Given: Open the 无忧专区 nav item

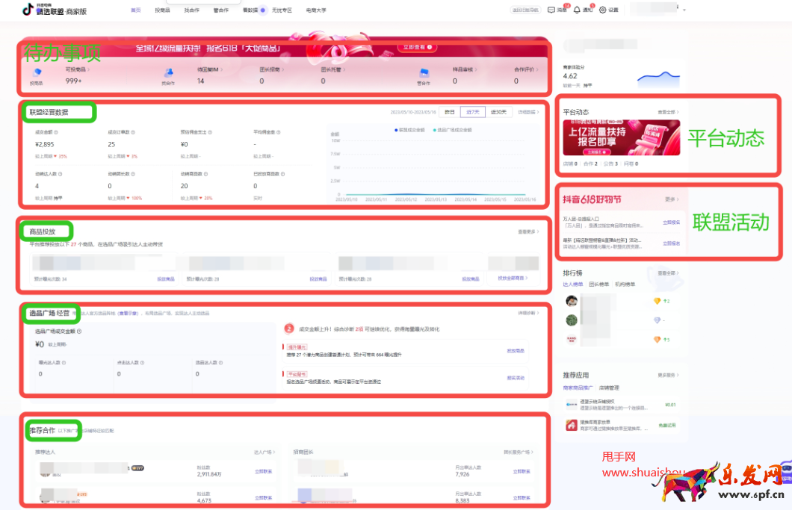Looking at the screenshot, I should 282,10.
